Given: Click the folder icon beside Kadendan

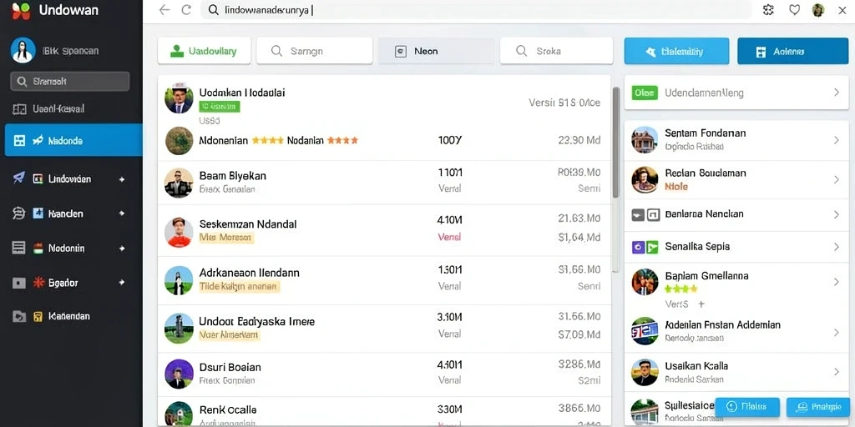Looking at the screenshot, I should tap(18, 316).
